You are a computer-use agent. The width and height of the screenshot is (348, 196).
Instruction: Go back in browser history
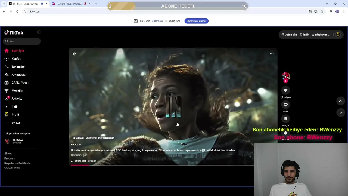coord(4,11)
